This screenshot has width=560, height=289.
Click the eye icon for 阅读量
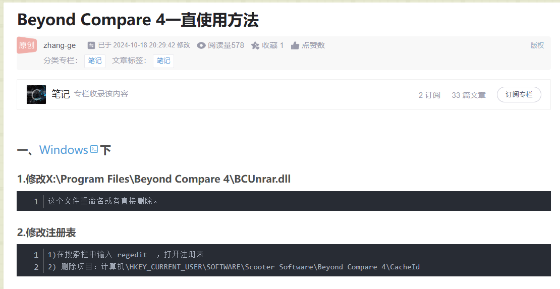(201, 45)
